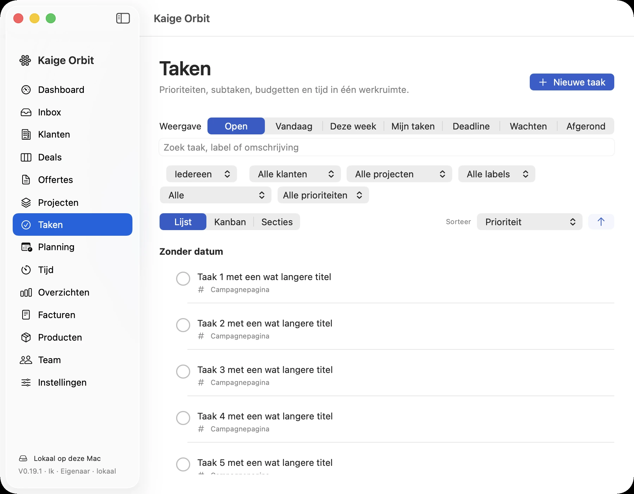This screenshot has height=494, width=634.
Task: Mark Taak 4 as complete
Action: (x=183, y=418)
